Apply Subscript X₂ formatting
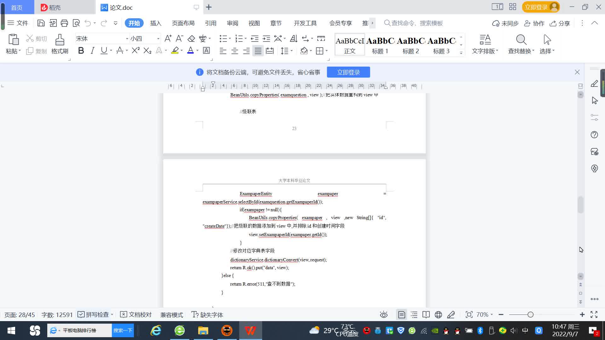Image resolution: width=605 pixels, height=340 pixels. [x=147, y=50]
